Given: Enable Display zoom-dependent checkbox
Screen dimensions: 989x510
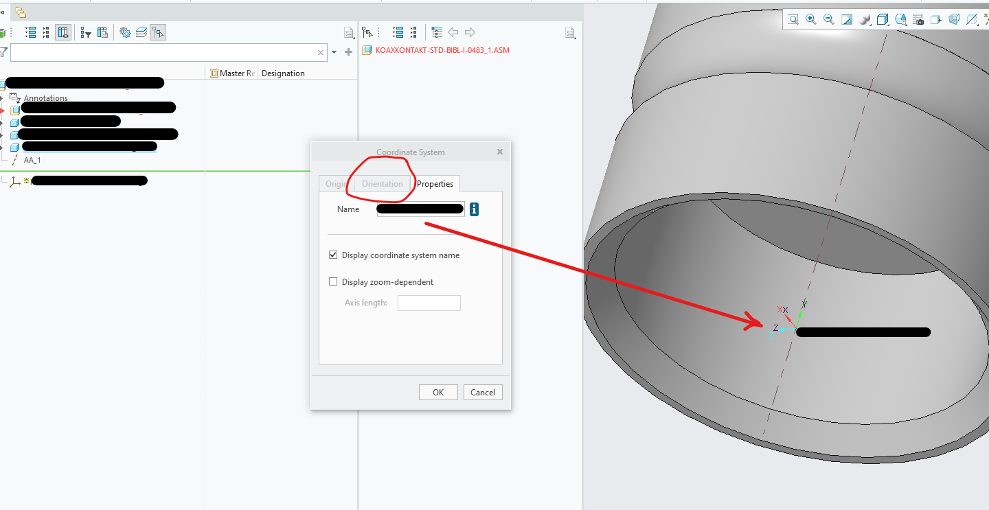Looking at the screenshot, I should coord(334,282).
